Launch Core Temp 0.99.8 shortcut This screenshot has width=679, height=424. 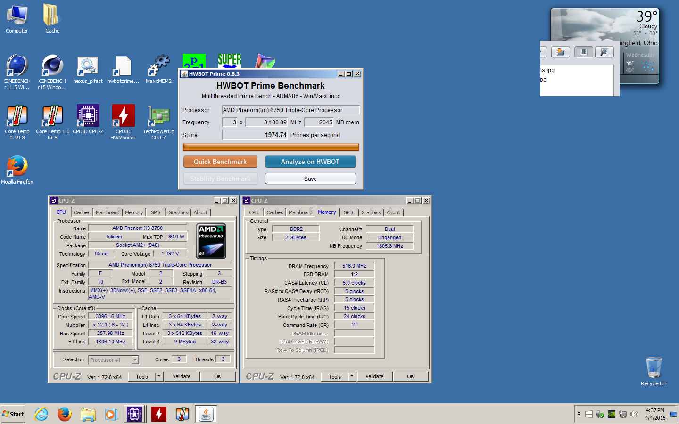(x=17, y=122)
